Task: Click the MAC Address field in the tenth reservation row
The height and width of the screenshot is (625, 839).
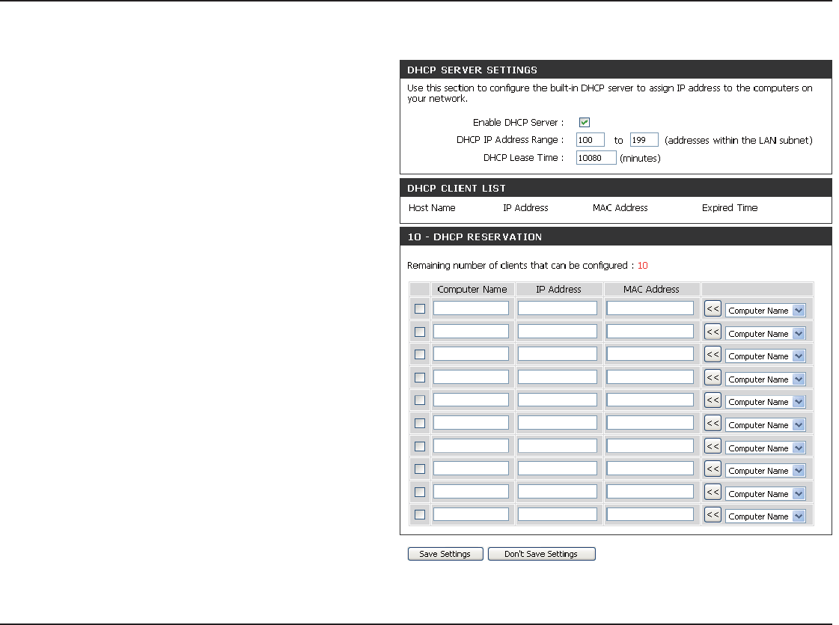Action: (x=650, y=514)
